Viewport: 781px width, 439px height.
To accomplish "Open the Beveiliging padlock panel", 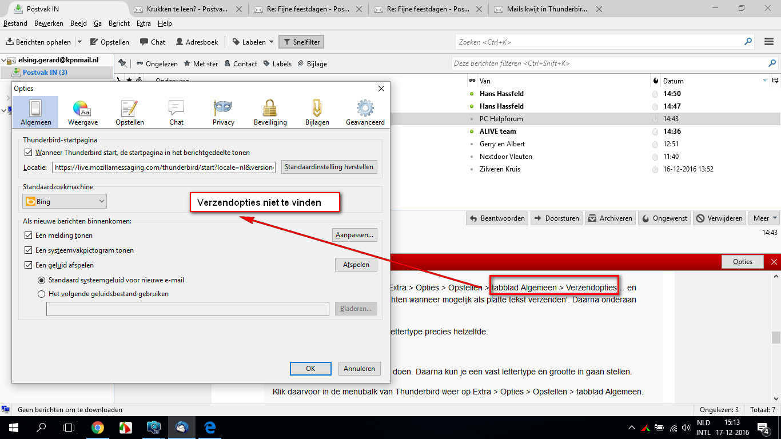I will [270, 112].
